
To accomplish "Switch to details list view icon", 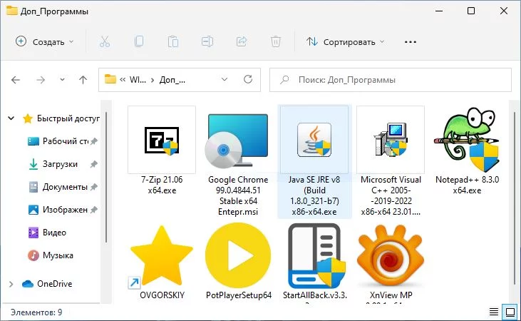I will (x=494, y=312).
